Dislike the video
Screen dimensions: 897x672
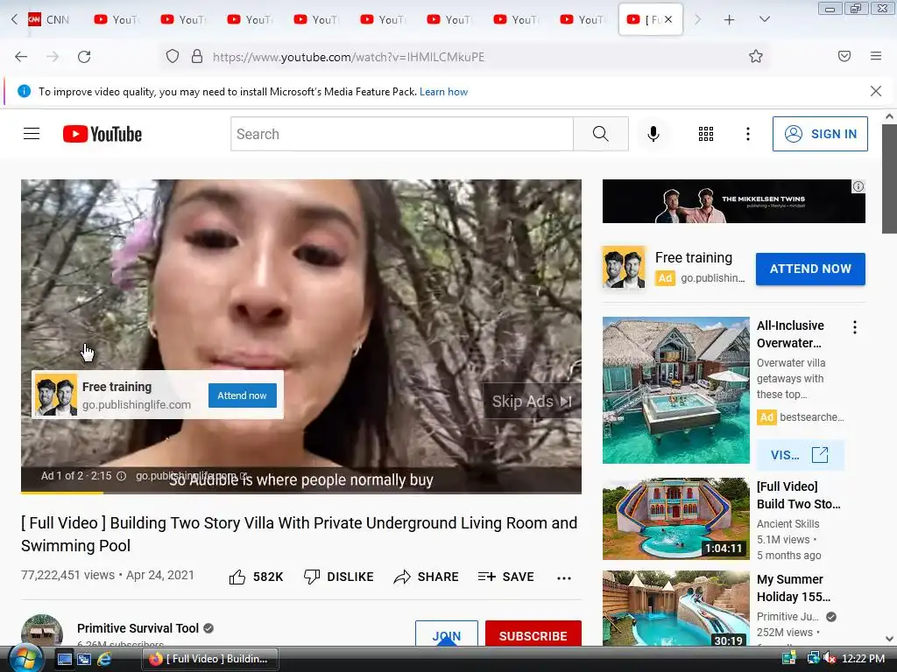pyautogui.click(x=339, y=577)
